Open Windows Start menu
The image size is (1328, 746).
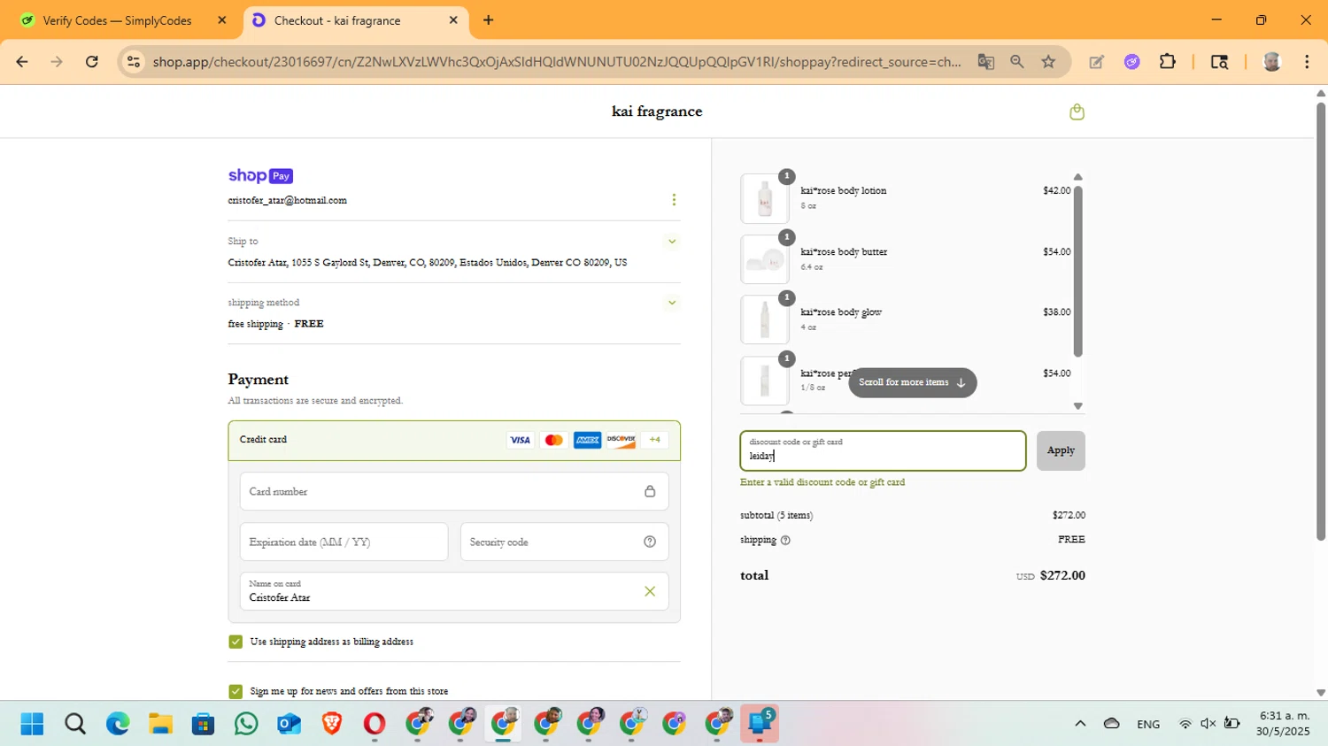[x=32, y=724]
